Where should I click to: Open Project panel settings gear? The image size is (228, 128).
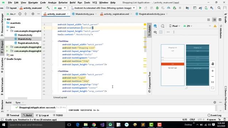(33, 14)
